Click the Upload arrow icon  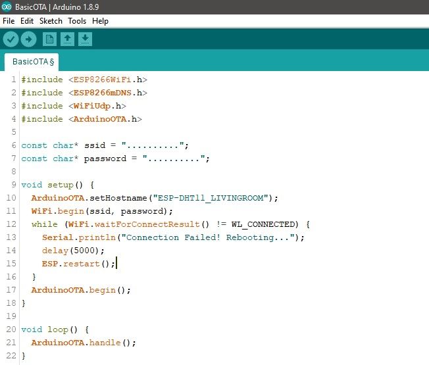pyautogui.click(x=29, y=39)
